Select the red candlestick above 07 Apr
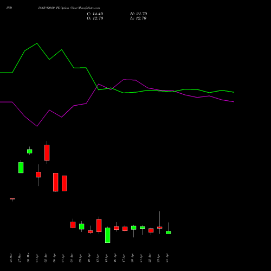 coord(64,183)
